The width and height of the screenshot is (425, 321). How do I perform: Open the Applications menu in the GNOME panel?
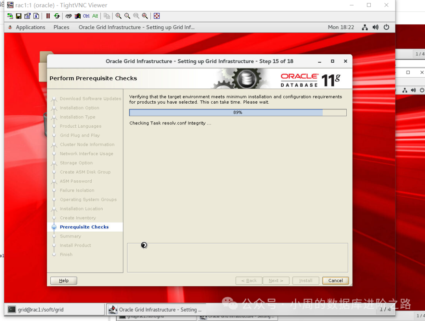30,27
